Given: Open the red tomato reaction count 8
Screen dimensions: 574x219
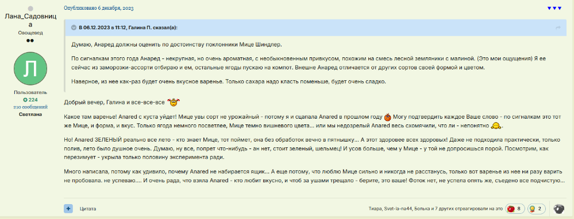Looking at the screenshot, I should tap(515, 209).
